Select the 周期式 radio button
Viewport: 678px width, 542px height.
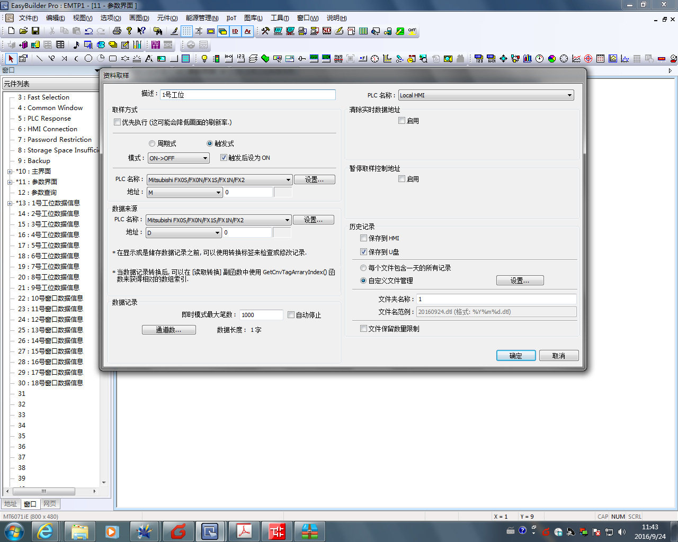152,143
